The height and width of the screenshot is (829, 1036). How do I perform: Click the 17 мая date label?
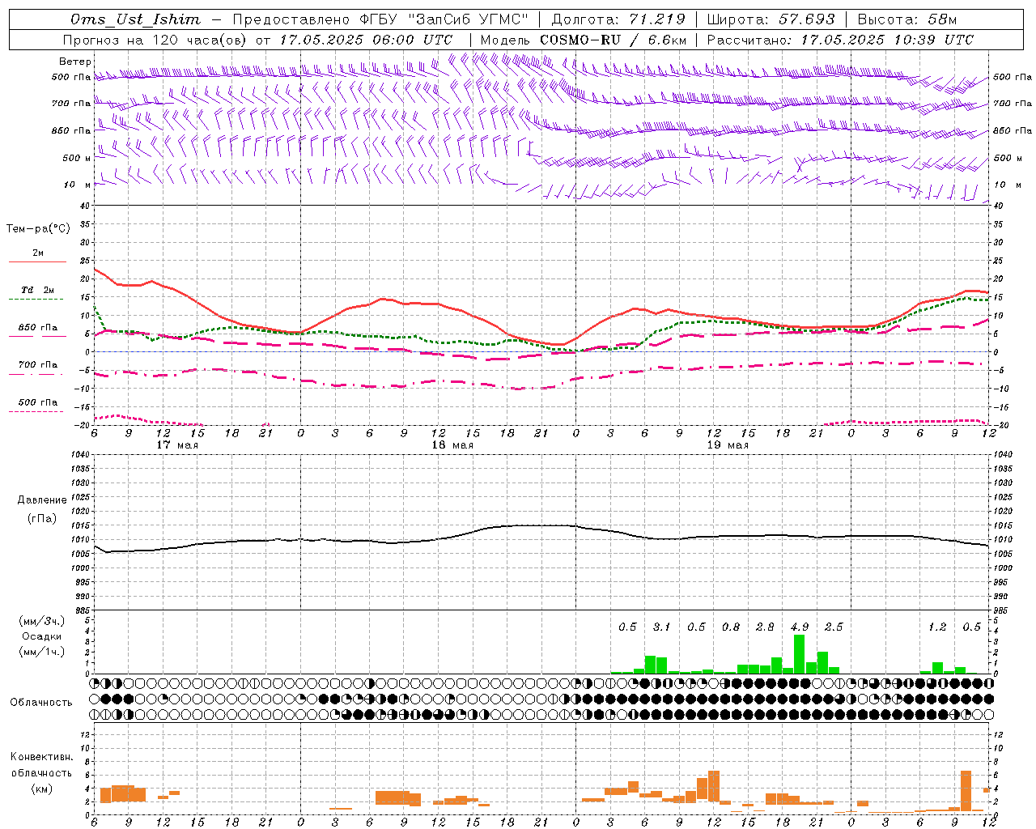[177, 445]
